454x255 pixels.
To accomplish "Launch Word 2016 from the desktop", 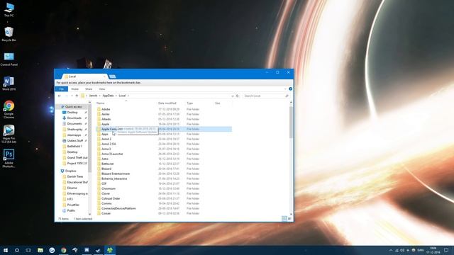I will [x=9, y=84].
